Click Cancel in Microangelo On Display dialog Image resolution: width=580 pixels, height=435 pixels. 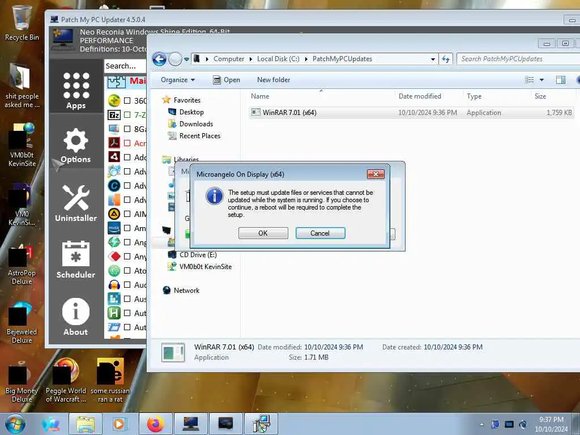321,233
